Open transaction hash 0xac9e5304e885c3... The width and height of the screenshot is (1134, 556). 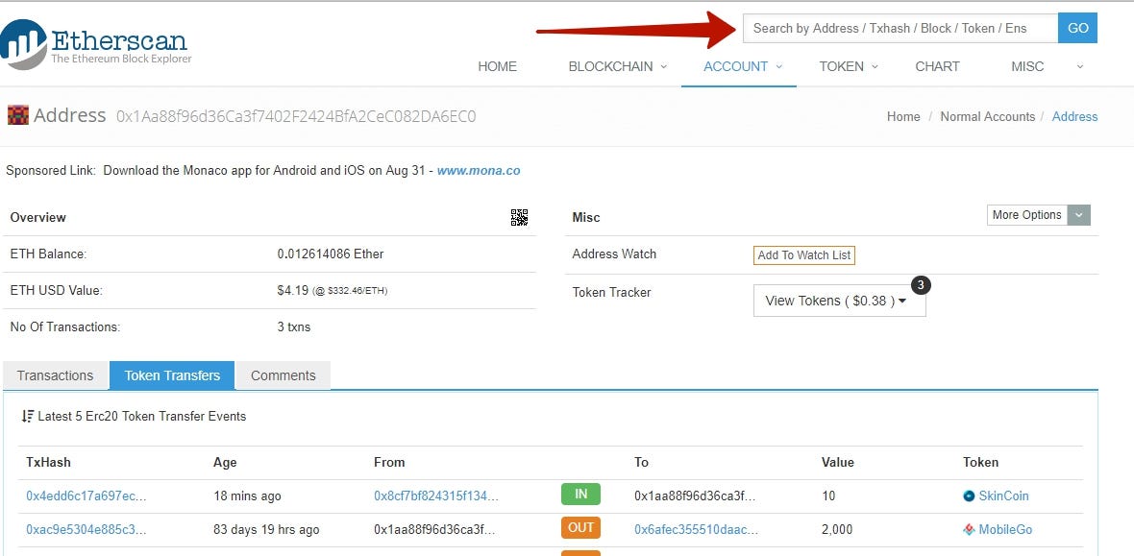[x=86, y=529]
